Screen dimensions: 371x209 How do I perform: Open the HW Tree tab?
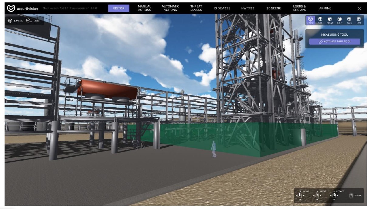click(248, 8)
